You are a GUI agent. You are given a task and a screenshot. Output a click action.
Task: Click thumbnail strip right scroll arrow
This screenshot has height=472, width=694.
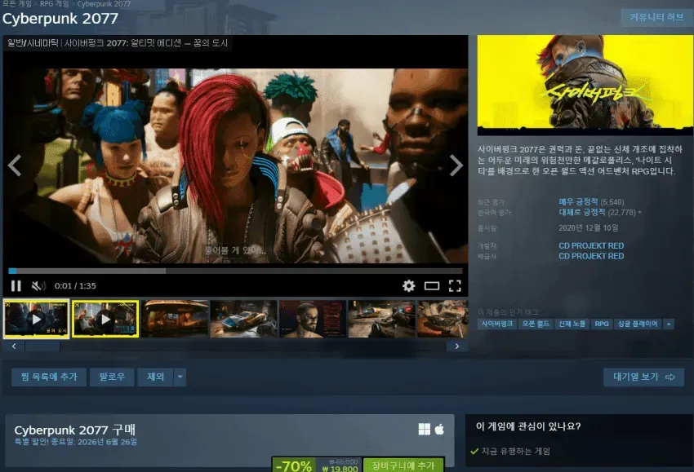click(456, 346)
